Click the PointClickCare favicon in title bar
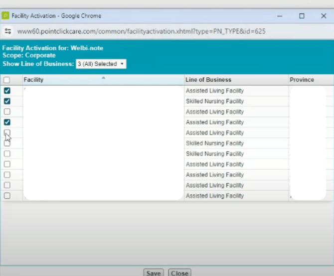This screenshot has height=276, width=334. [x=5, y=15]
